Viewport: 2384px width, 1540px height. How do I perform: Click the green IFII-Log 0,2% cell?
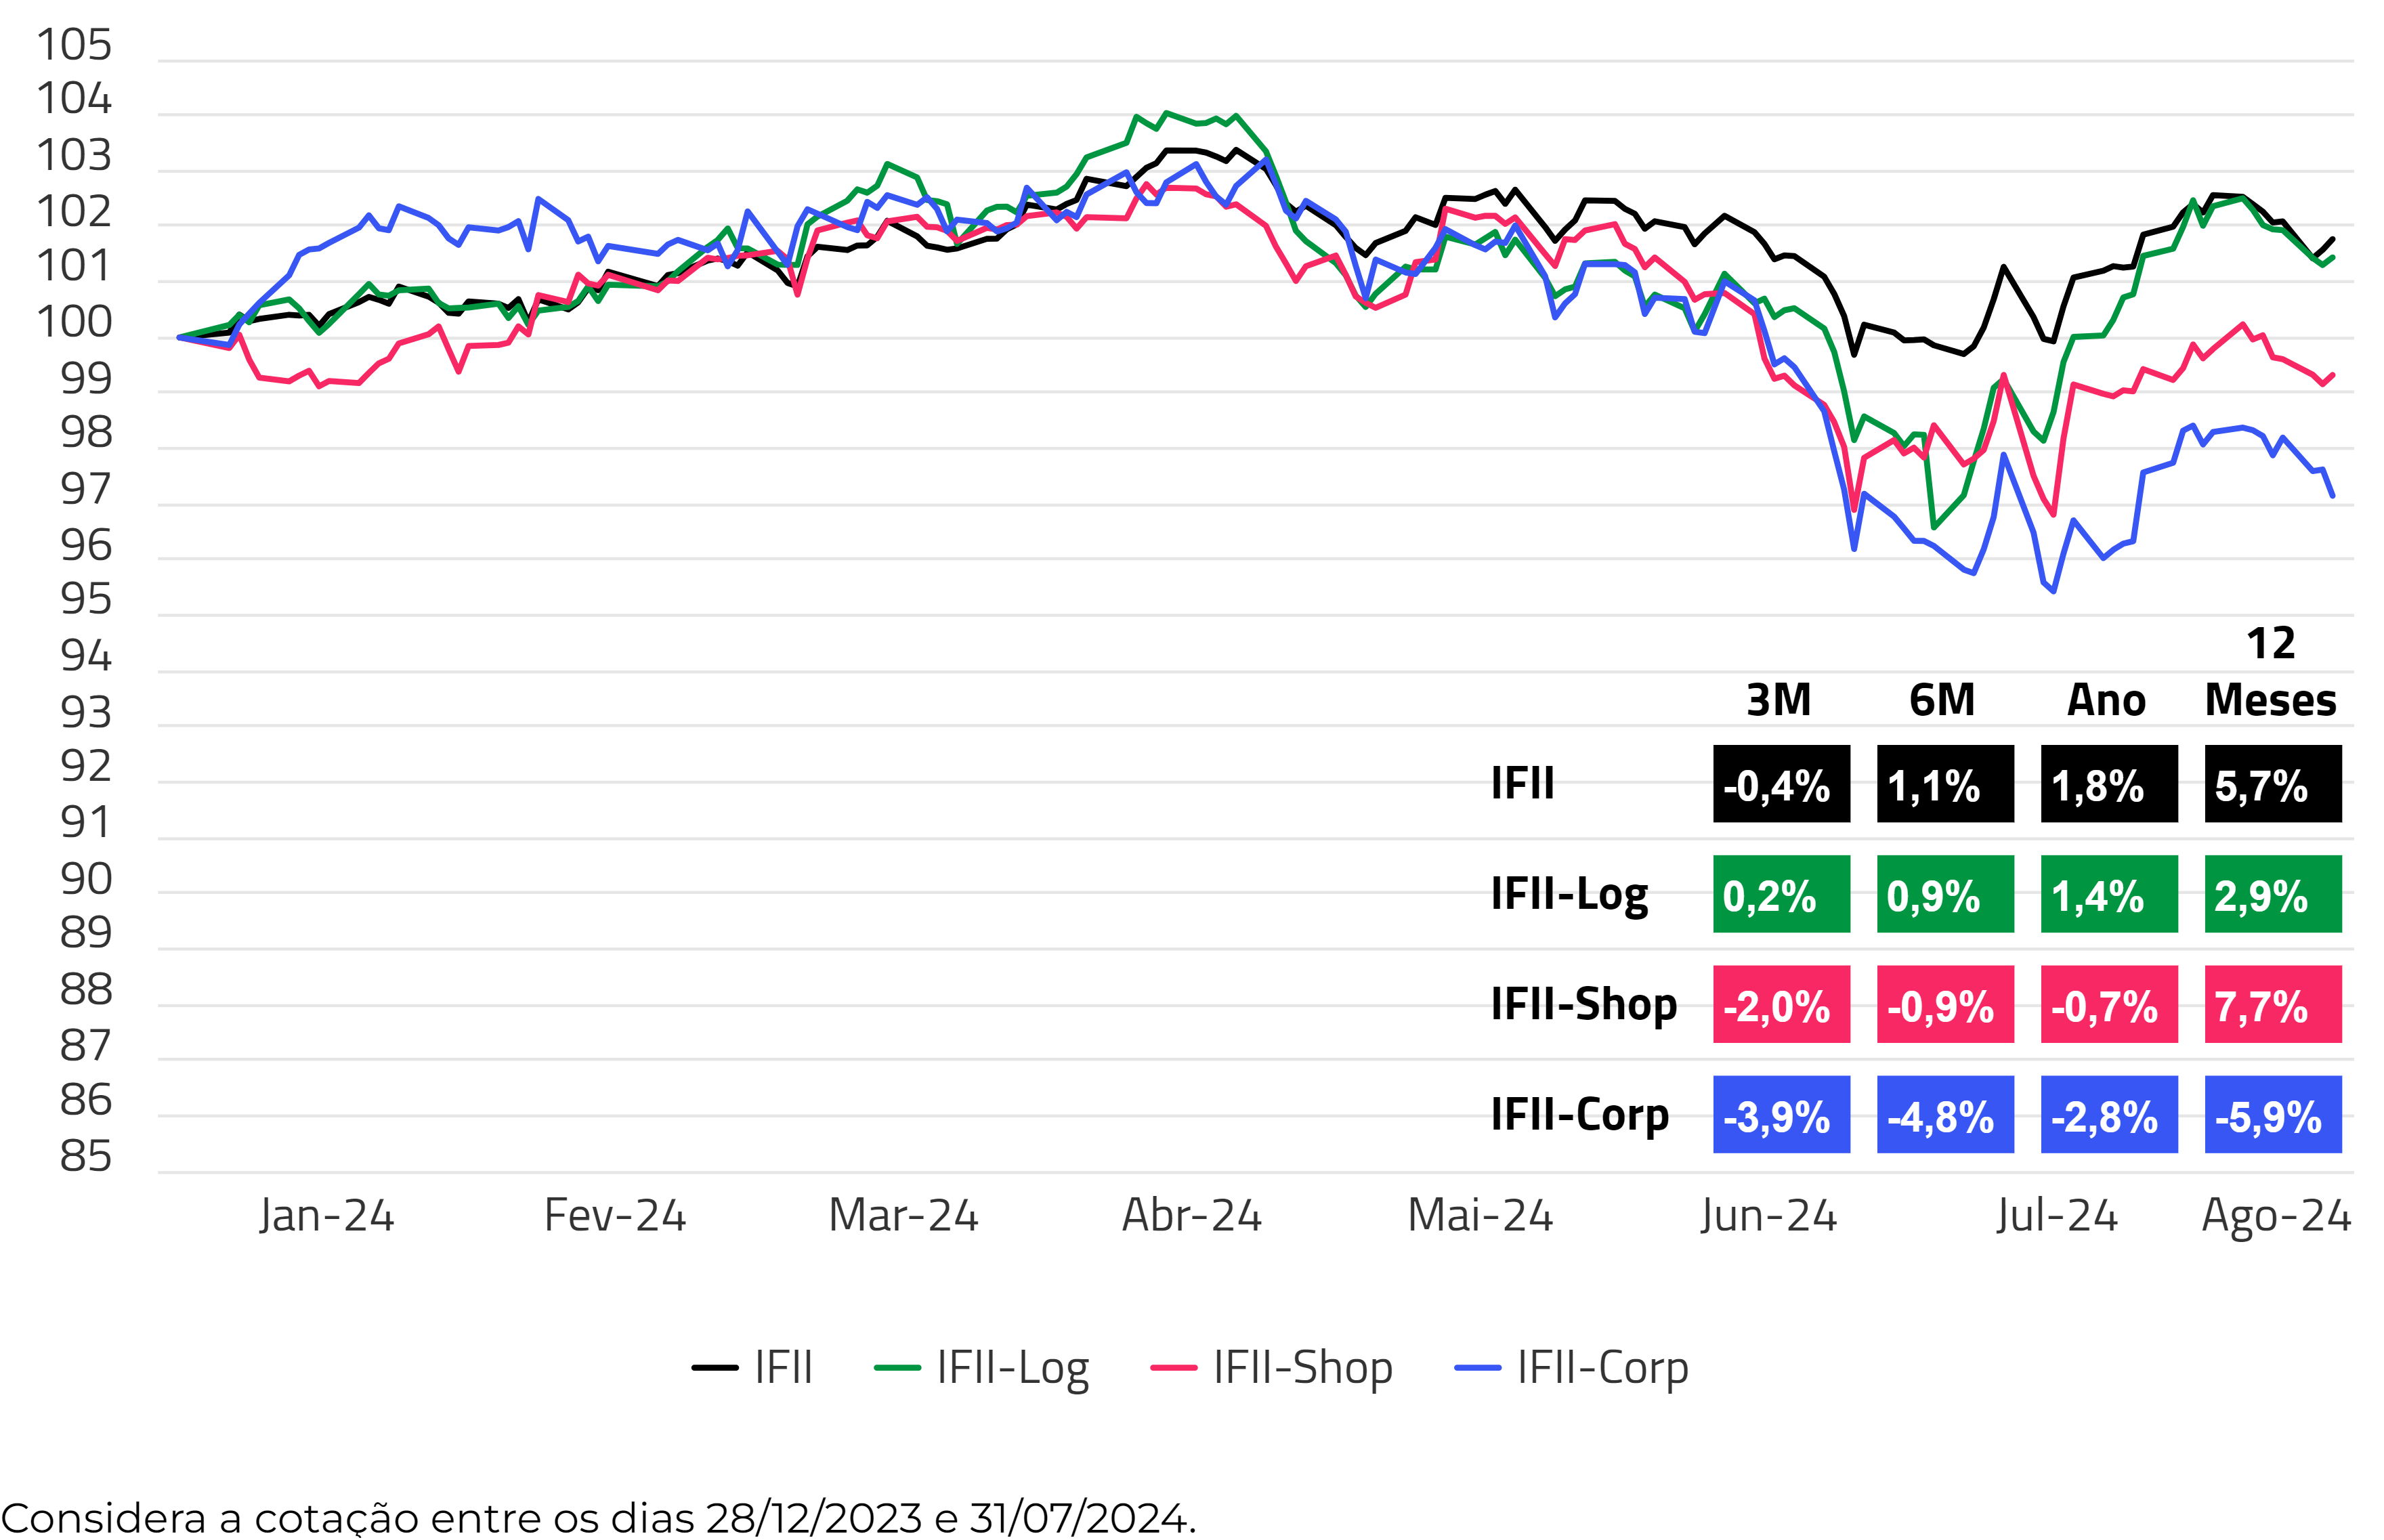(1781, 894)
